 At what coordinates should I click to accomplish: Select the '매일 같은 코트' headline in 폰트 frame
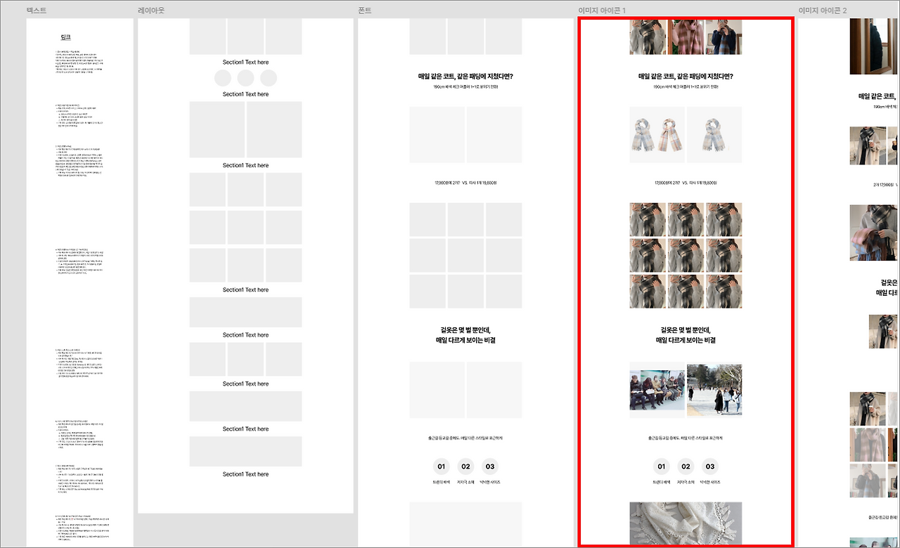(x=465, y=76)
